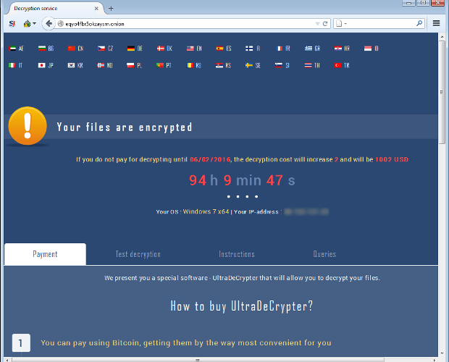
Task: Expand the URL bar history dropdown arrow
Action: point(316,23)
